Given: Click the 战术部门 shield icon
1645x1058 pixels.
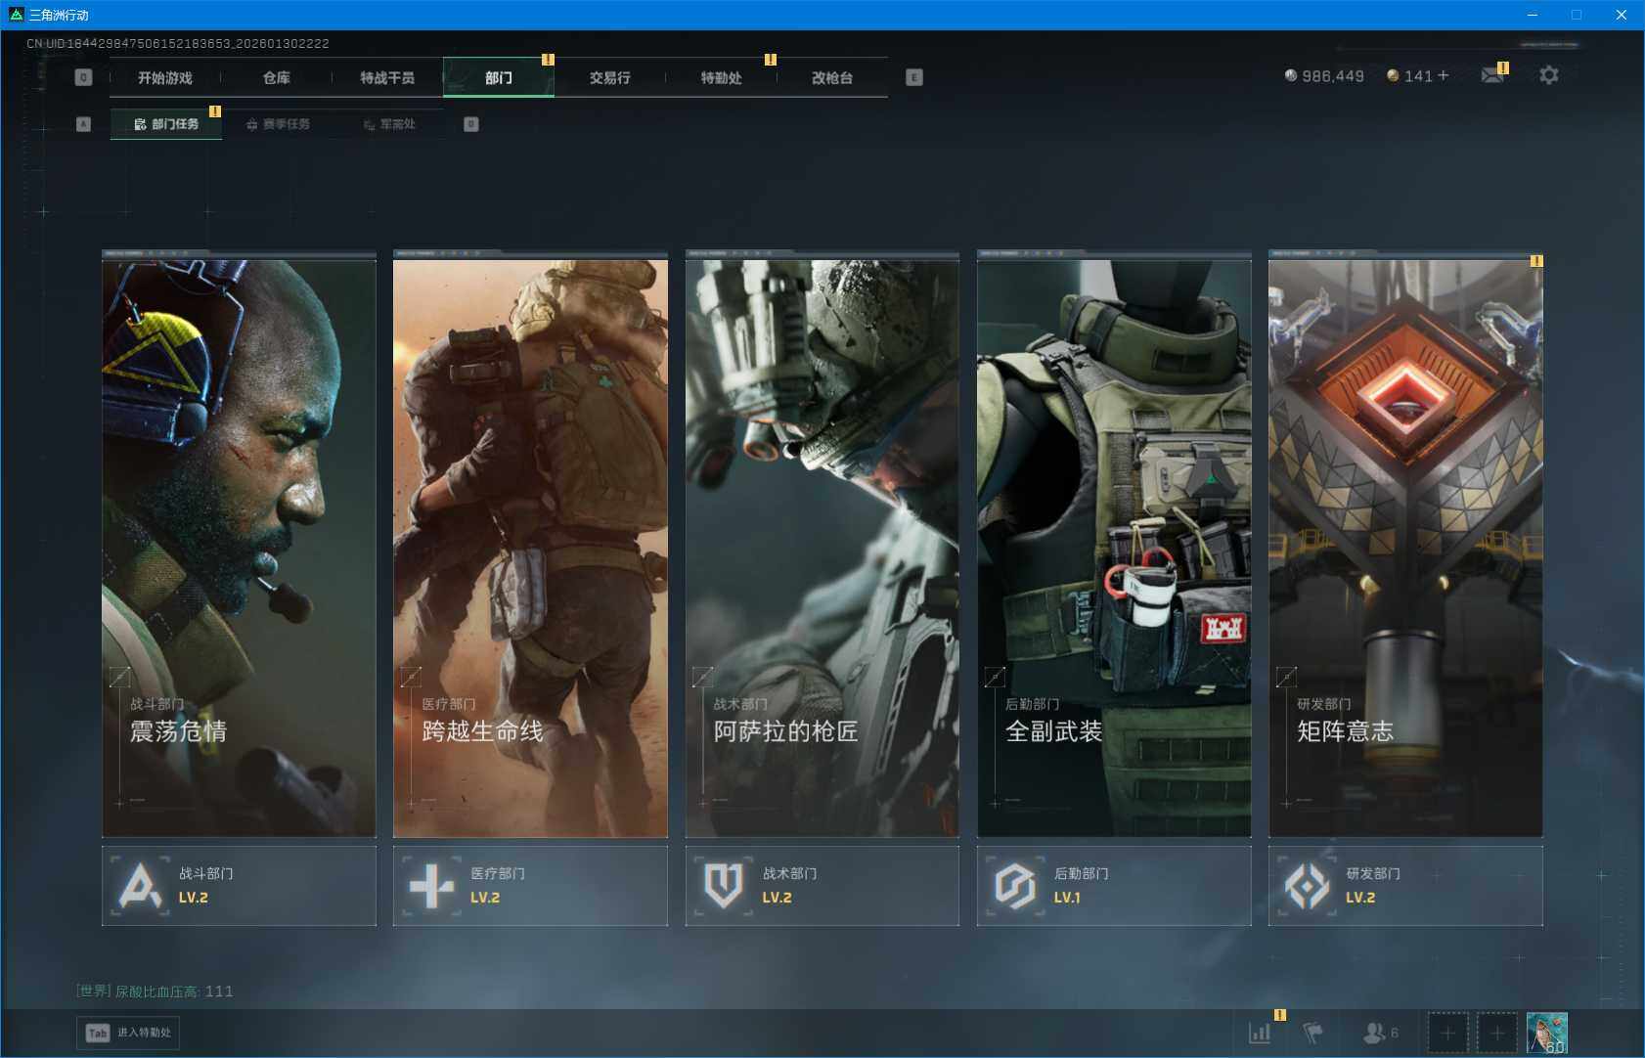Looking at the screenshot, I should point(723,886).
